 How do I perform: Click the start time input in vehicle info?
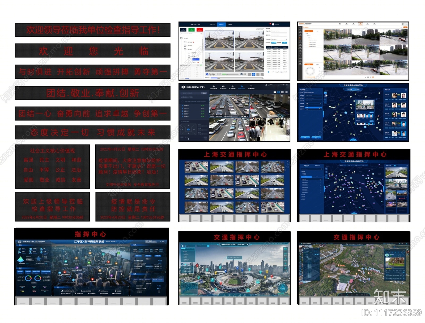279,31
